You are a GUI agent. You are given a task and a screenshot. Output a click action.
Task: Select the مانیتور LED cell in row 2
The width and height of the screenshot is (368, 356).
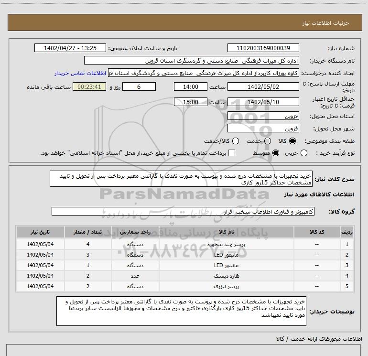[226, 255]
